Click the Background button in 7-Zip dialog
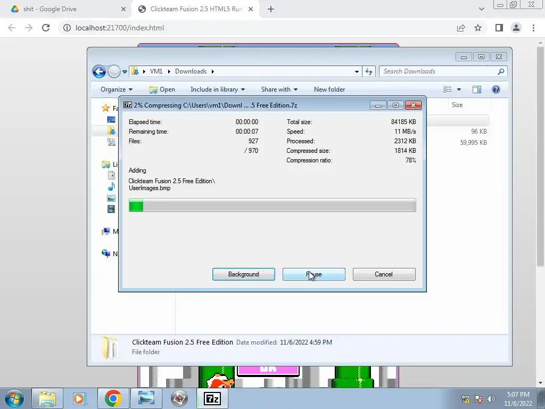 pyautogui.click(x=243, y=274)
